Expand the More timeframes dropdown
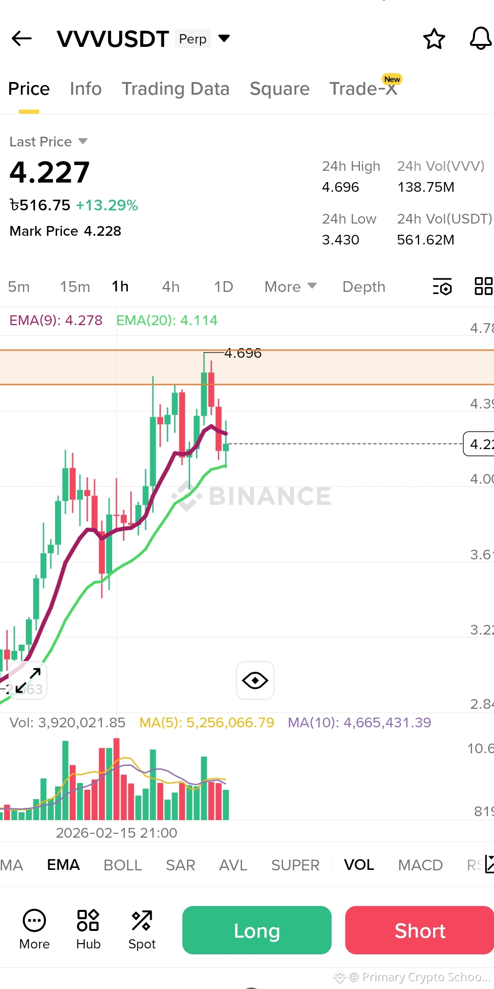 (x=291, y=287)
